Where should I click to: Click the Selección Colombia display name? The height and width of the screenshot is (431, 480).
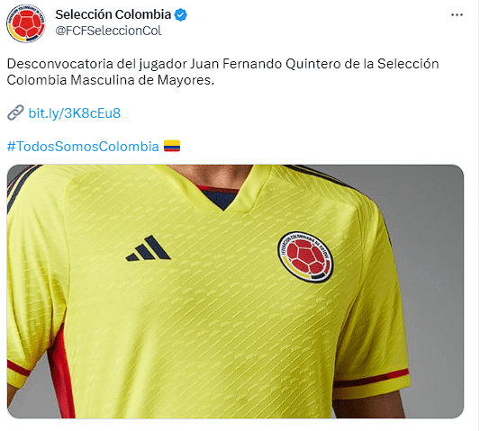tap(113, 14)
